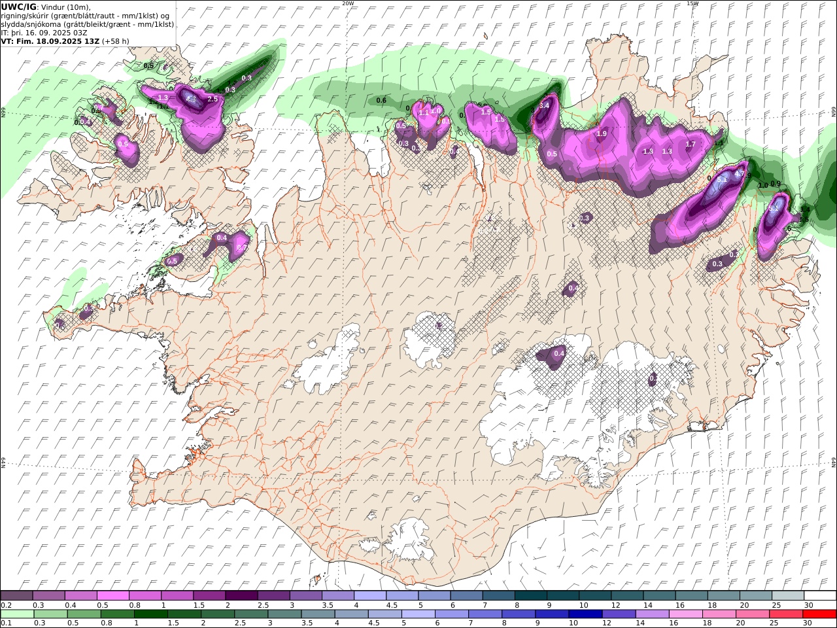
Task: Pick top-row legend swatch between 0.5 and 0.8
Action: (113, 595)
